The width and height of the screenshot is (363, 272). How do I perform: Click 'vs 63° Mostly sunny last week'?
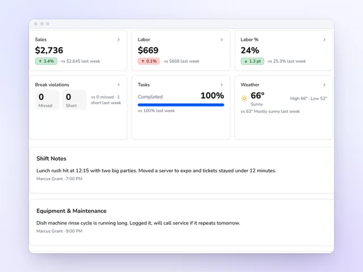tap(270, 111)
